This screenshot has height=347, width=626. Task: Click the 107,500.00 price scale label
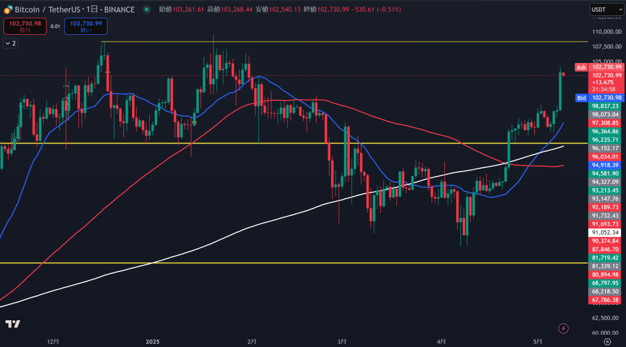(607, 46)
